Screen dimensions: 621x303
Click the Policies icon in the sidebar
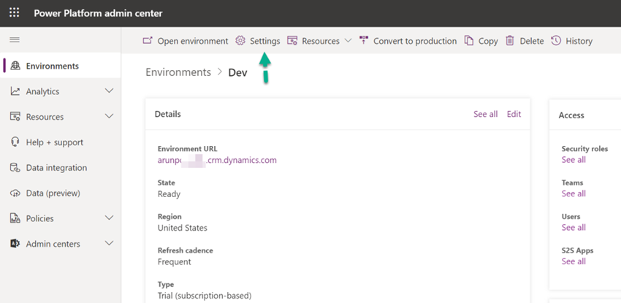pos(15,218)
